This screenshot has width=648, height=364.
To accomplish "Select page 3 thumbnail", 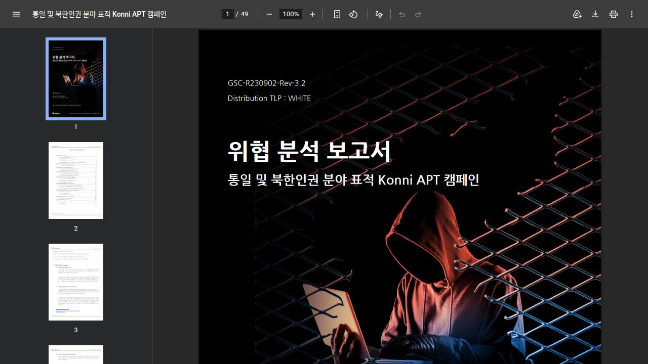I will [x=76, y=282].
